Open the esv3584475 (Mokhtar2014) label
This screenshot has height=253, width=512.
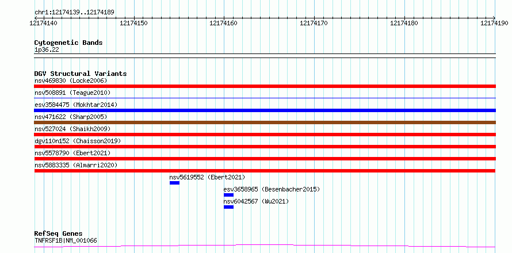pos(76,105)
